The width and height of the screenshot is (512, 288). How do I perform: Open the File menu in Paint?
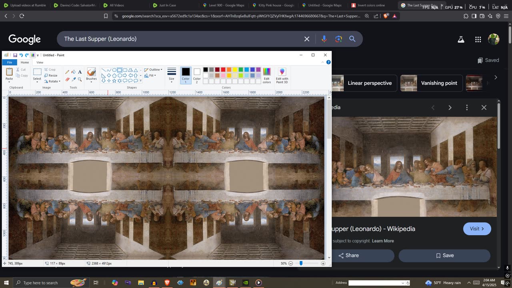pyautogui.click(x=9, y=62)
